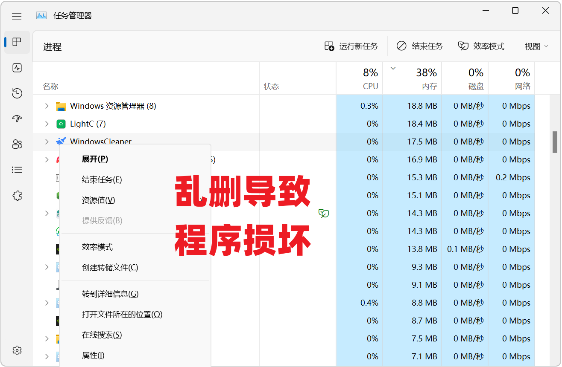Image resolution: width=562 pixels, height=367 pixels.
Task: Click the 0.3% CPU cell
Action: 359,106
